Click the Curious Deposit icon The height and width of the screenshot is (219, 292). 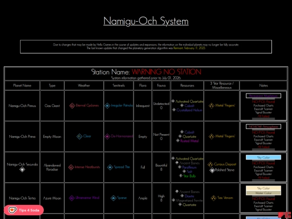click(x=210, y=164)
